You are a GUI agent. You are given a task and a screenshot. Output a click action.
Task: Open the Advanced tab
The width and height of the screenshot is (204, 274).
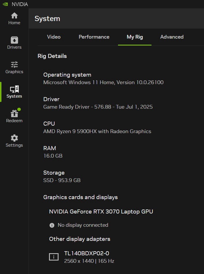coord(172,37)
